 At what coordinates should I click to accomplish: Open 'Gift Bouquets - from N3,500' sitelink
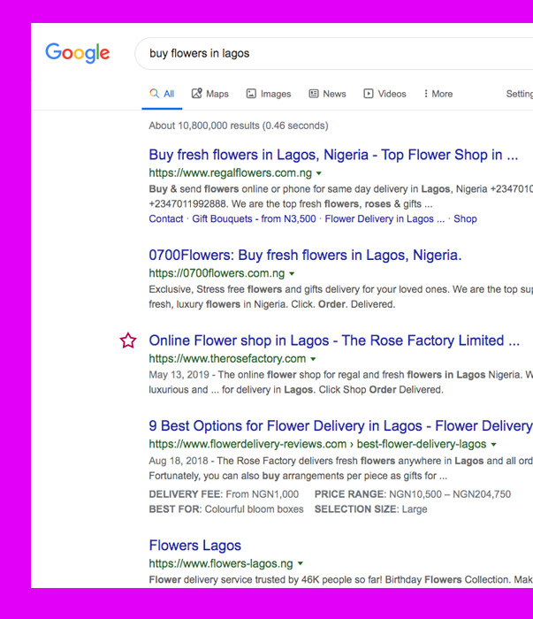coord(254,218)
